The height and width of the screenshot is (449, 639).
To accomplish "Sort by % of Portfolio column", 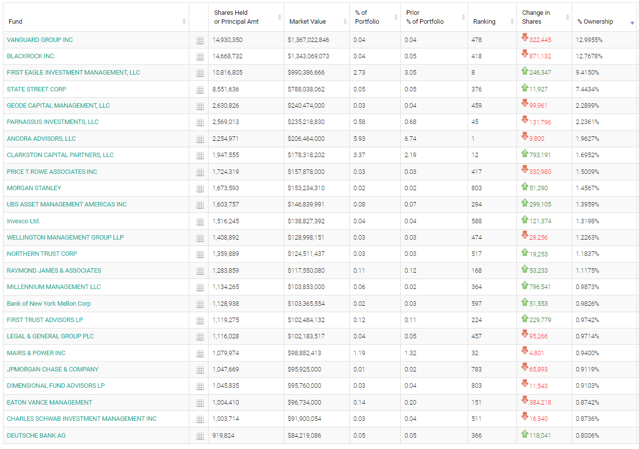I will pos(375,17).
